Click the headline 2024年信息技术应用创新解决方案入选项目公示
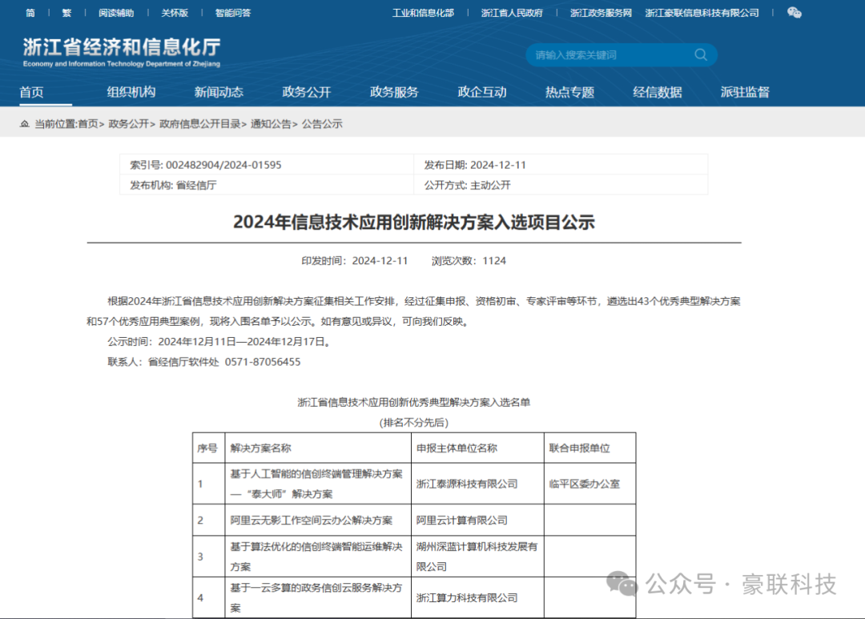 tap(414, 222)
